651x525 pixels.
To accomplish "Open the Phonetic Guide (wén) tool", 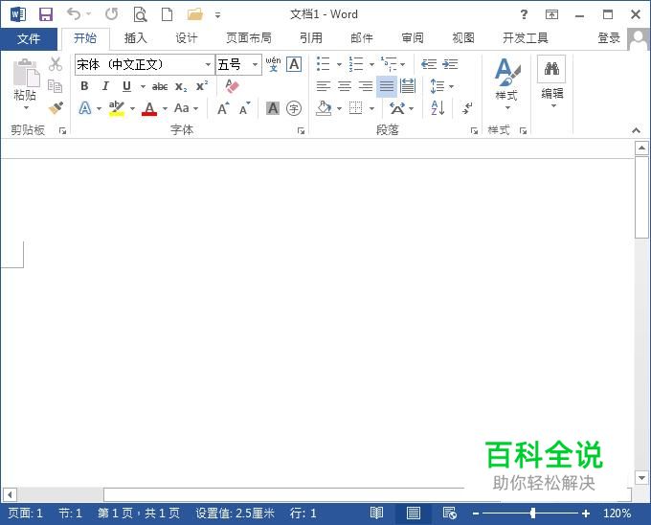I will [273, 64].
